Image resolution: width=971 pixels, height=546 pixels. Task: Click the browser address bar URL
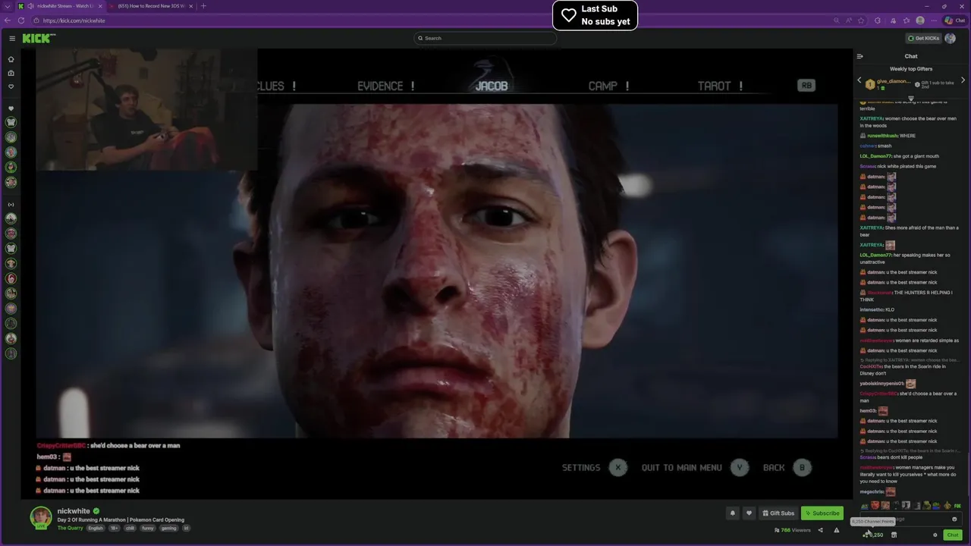pos(74,20)
